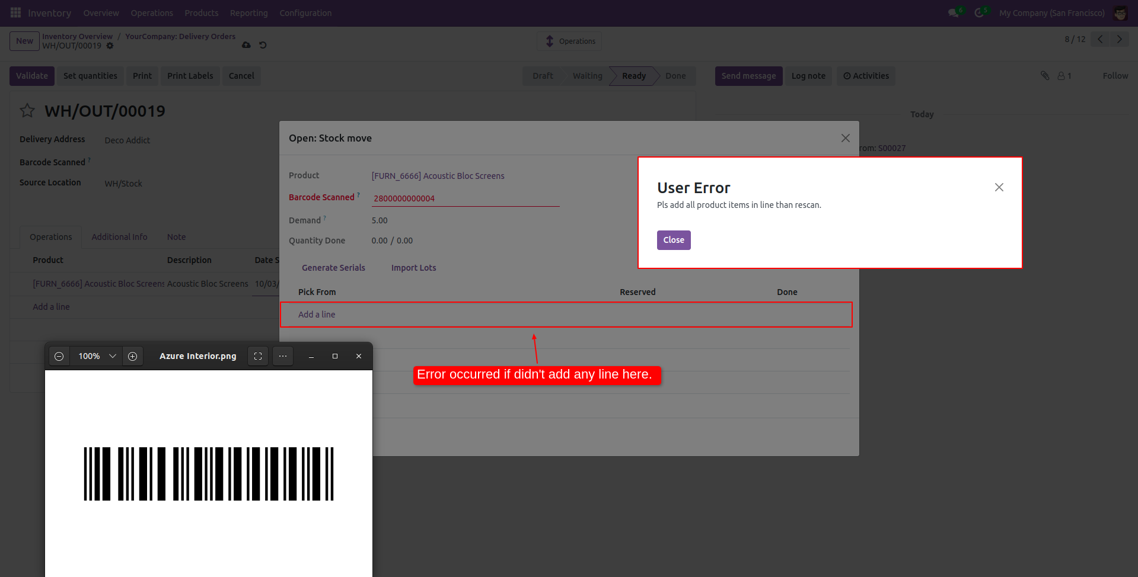This screenshot has height=577, width=1138.
Task: Open the Operations menu in top bar
Action: [x=152, y=12]
